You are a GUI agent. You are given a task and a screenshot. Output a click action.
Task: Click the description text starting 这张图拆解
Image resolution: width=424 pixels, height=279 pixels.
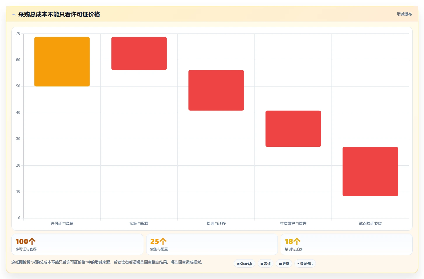pos(107,262)
